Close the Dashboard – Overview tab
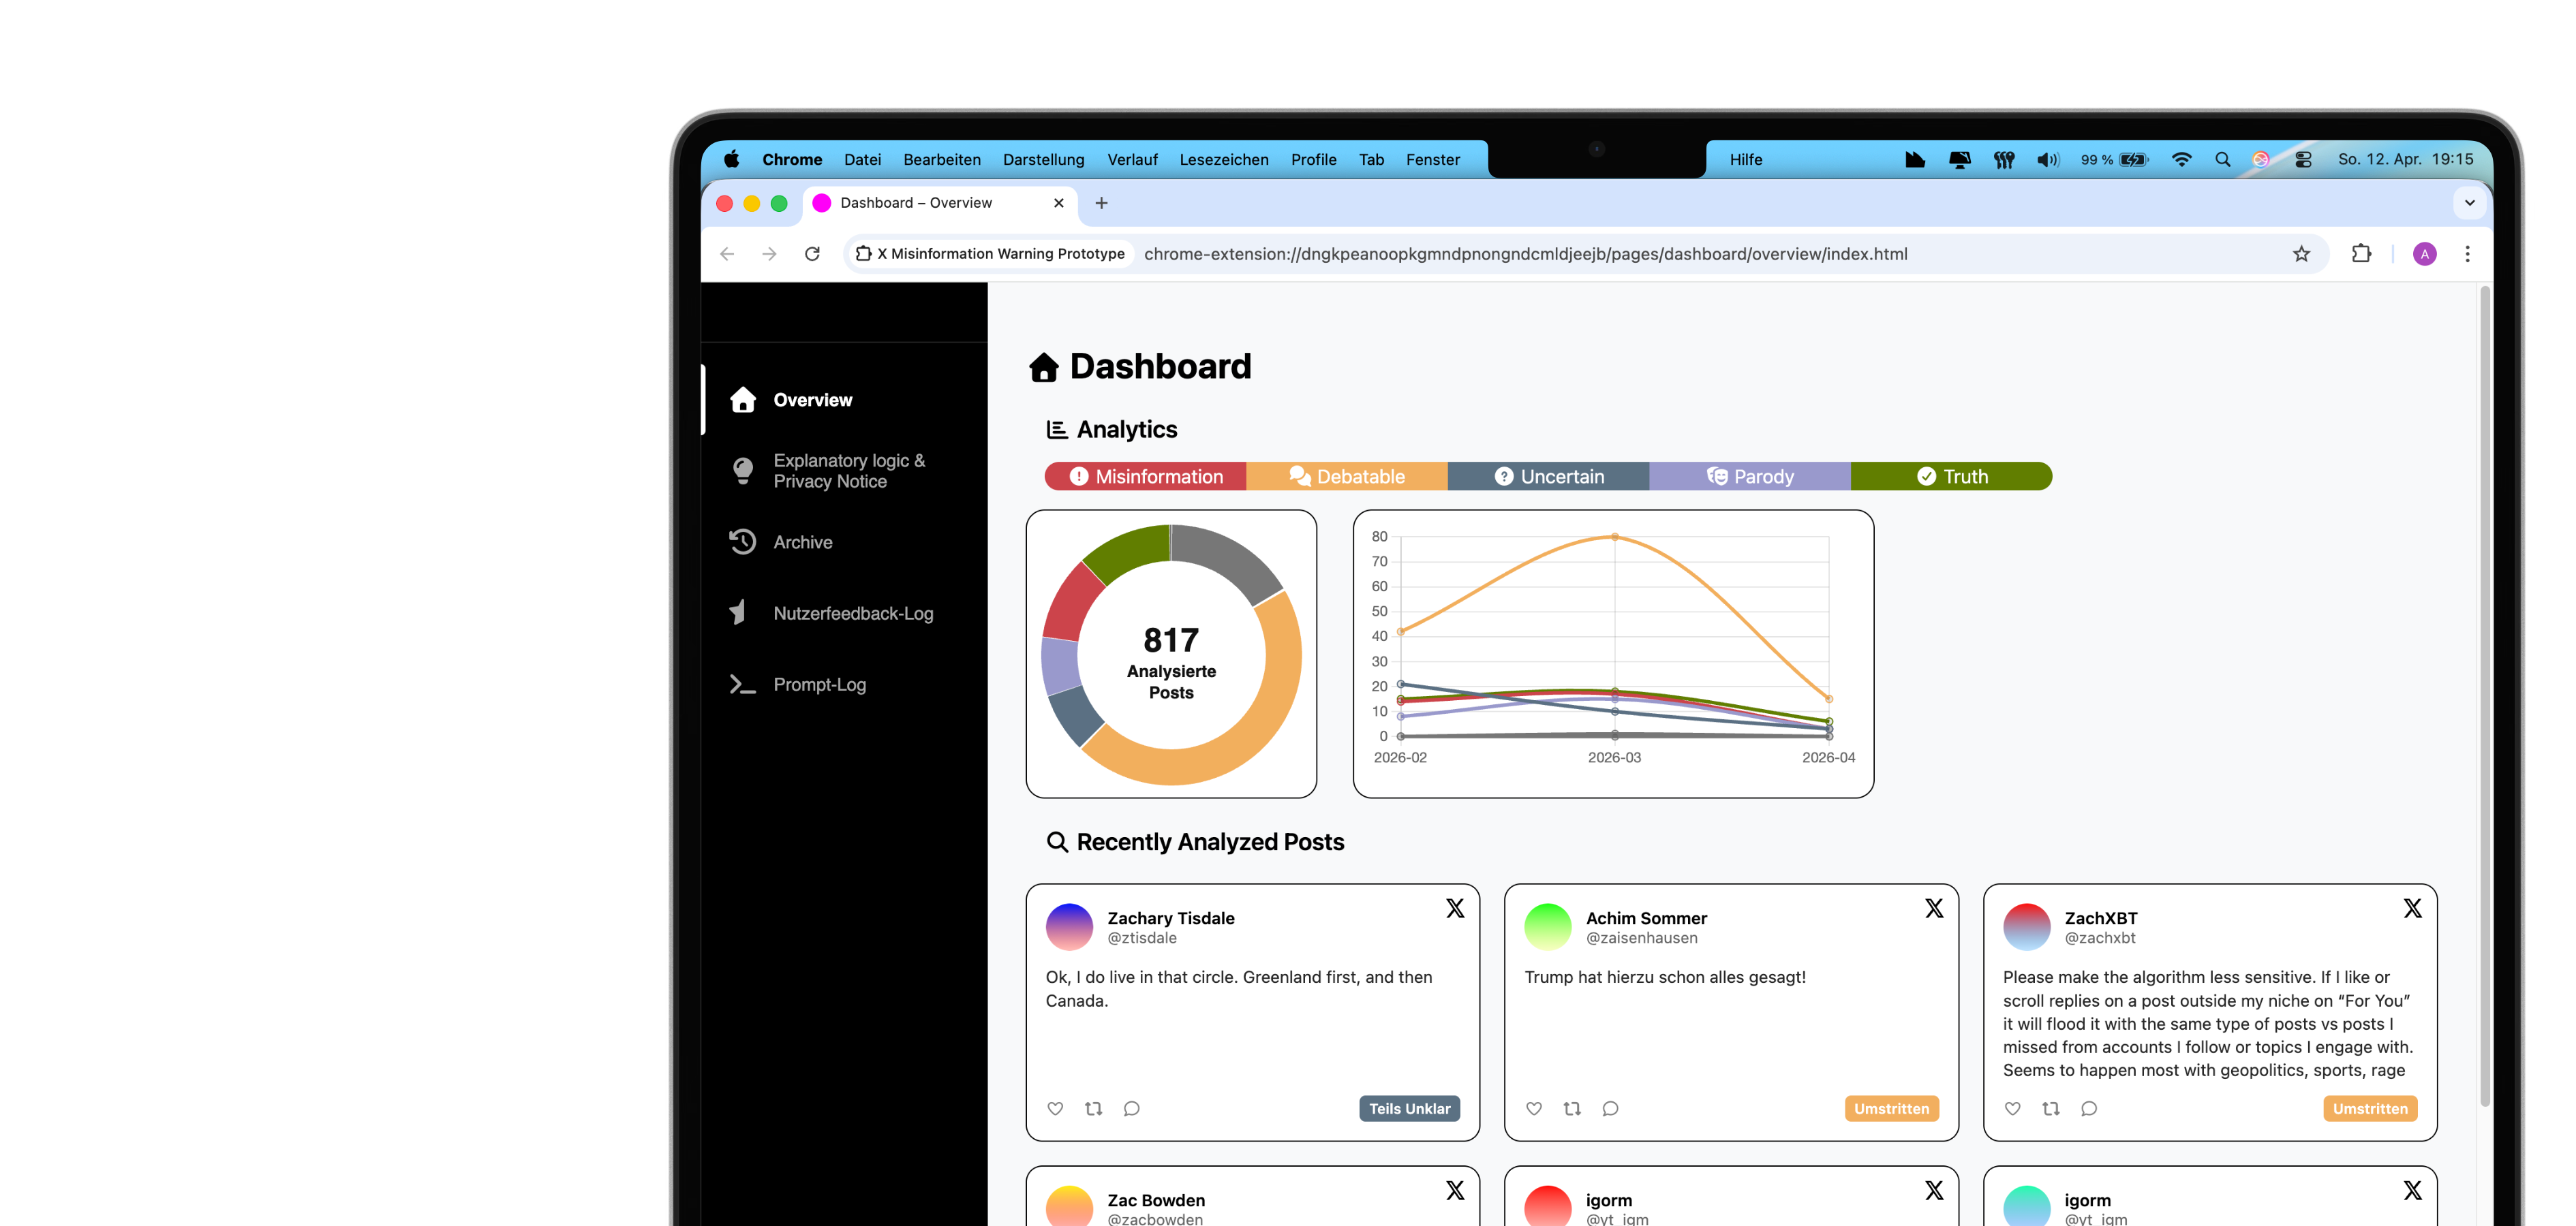Screen dimensions: 2576x1226 (1058, 203)
